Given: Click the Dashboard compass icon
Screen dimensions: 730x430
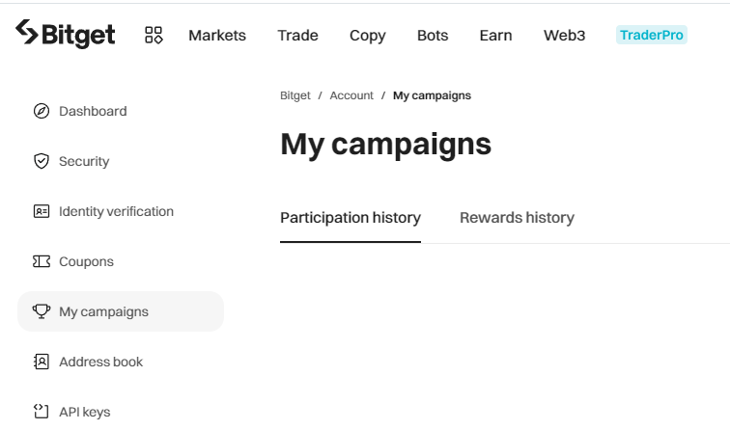Looking at the screenshot, I should tap(41, 111).
